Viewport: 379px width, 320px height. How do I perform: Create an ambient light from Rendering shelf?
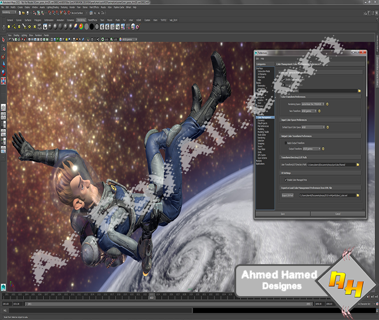9,27
